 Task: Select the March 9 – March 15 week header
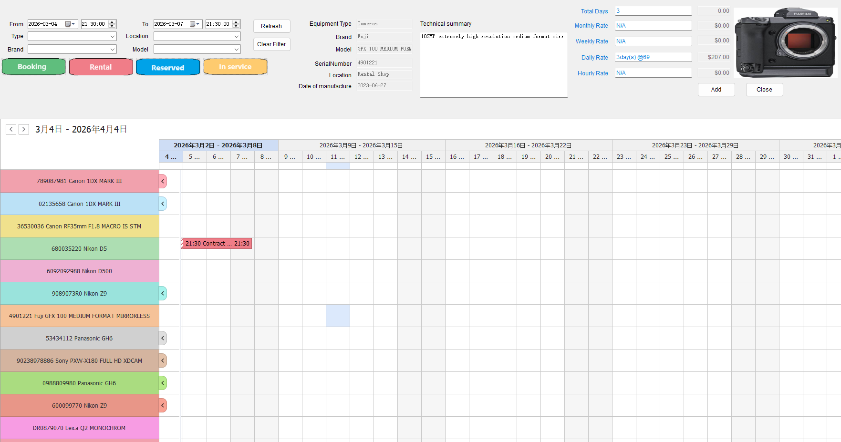[x=361, y=145]
